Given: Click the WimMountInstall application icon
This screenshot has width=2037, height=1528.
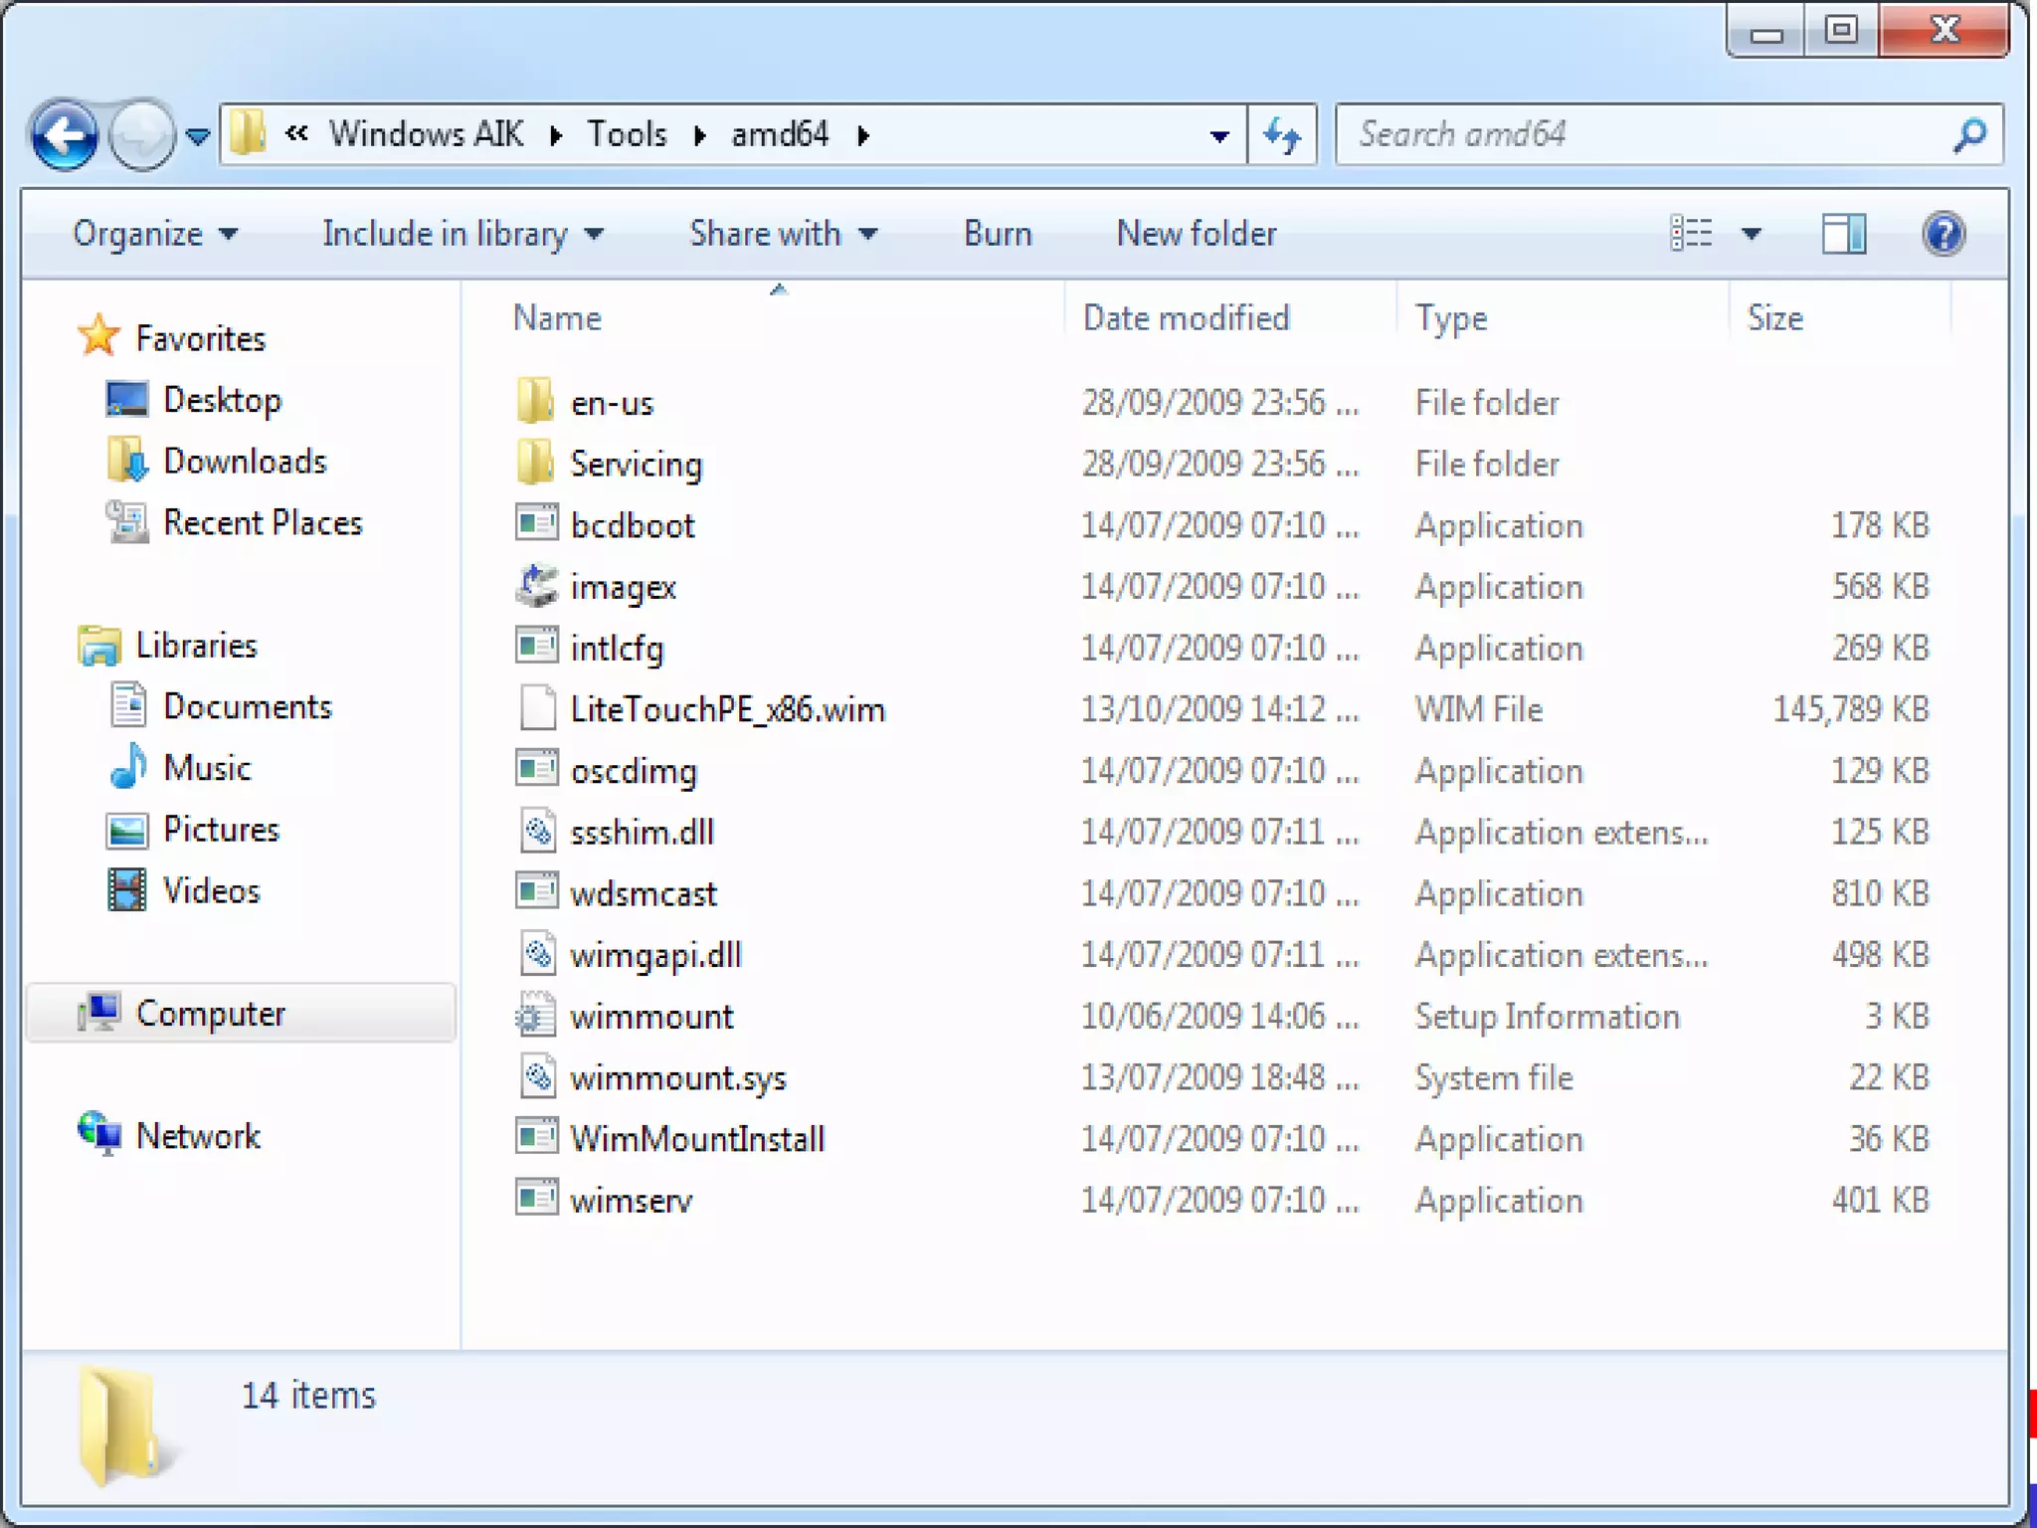Looking at the screenshot, I should 537,1137.
